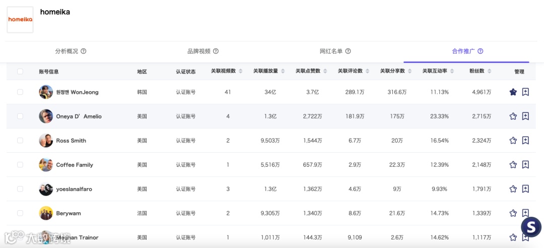Open help icon beside 品牌视频

216,51
